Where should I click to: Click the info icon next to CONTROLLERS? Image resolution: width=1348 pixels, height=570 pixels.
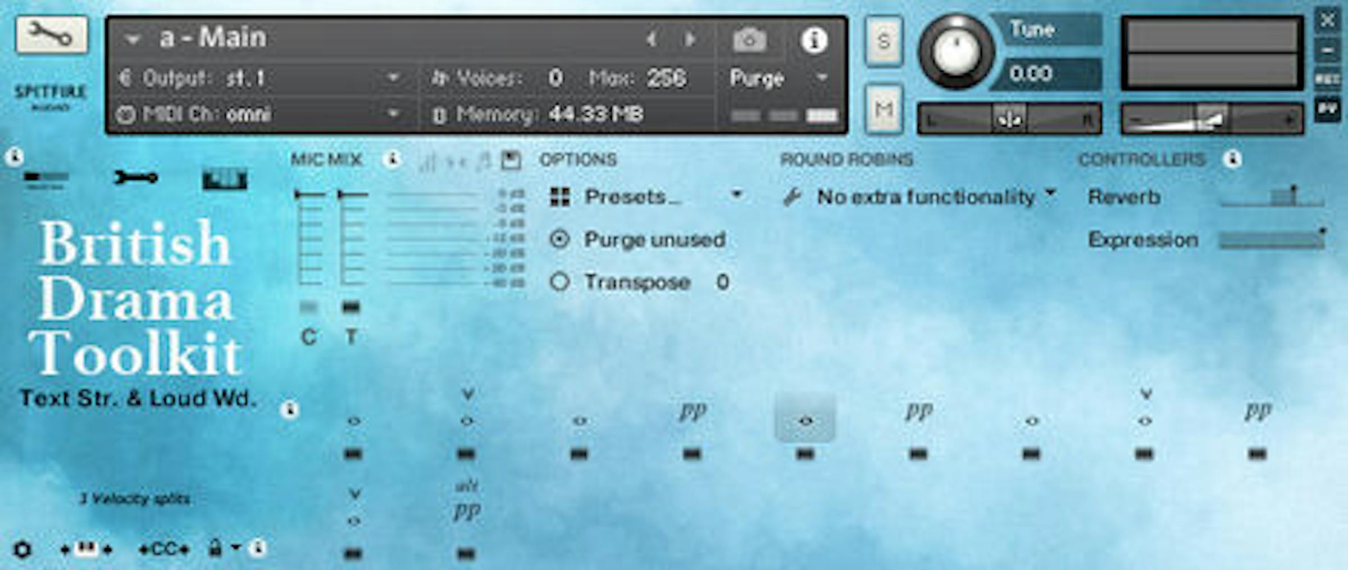click(1232, 159)
